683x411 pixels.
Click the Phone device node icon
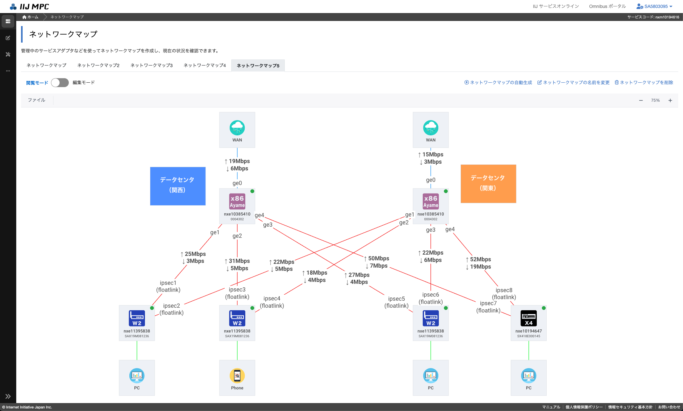tap(237, 376)
